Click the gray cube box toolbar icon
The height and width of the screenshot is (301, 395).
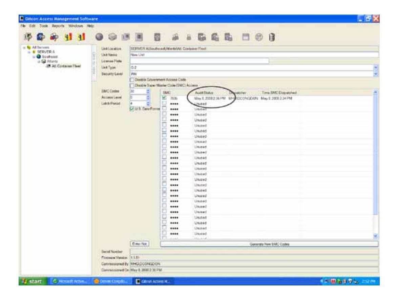point(112,37)
